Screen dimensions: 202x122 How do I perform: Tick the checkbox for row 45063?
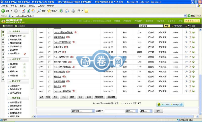click(x=49, y=37)
